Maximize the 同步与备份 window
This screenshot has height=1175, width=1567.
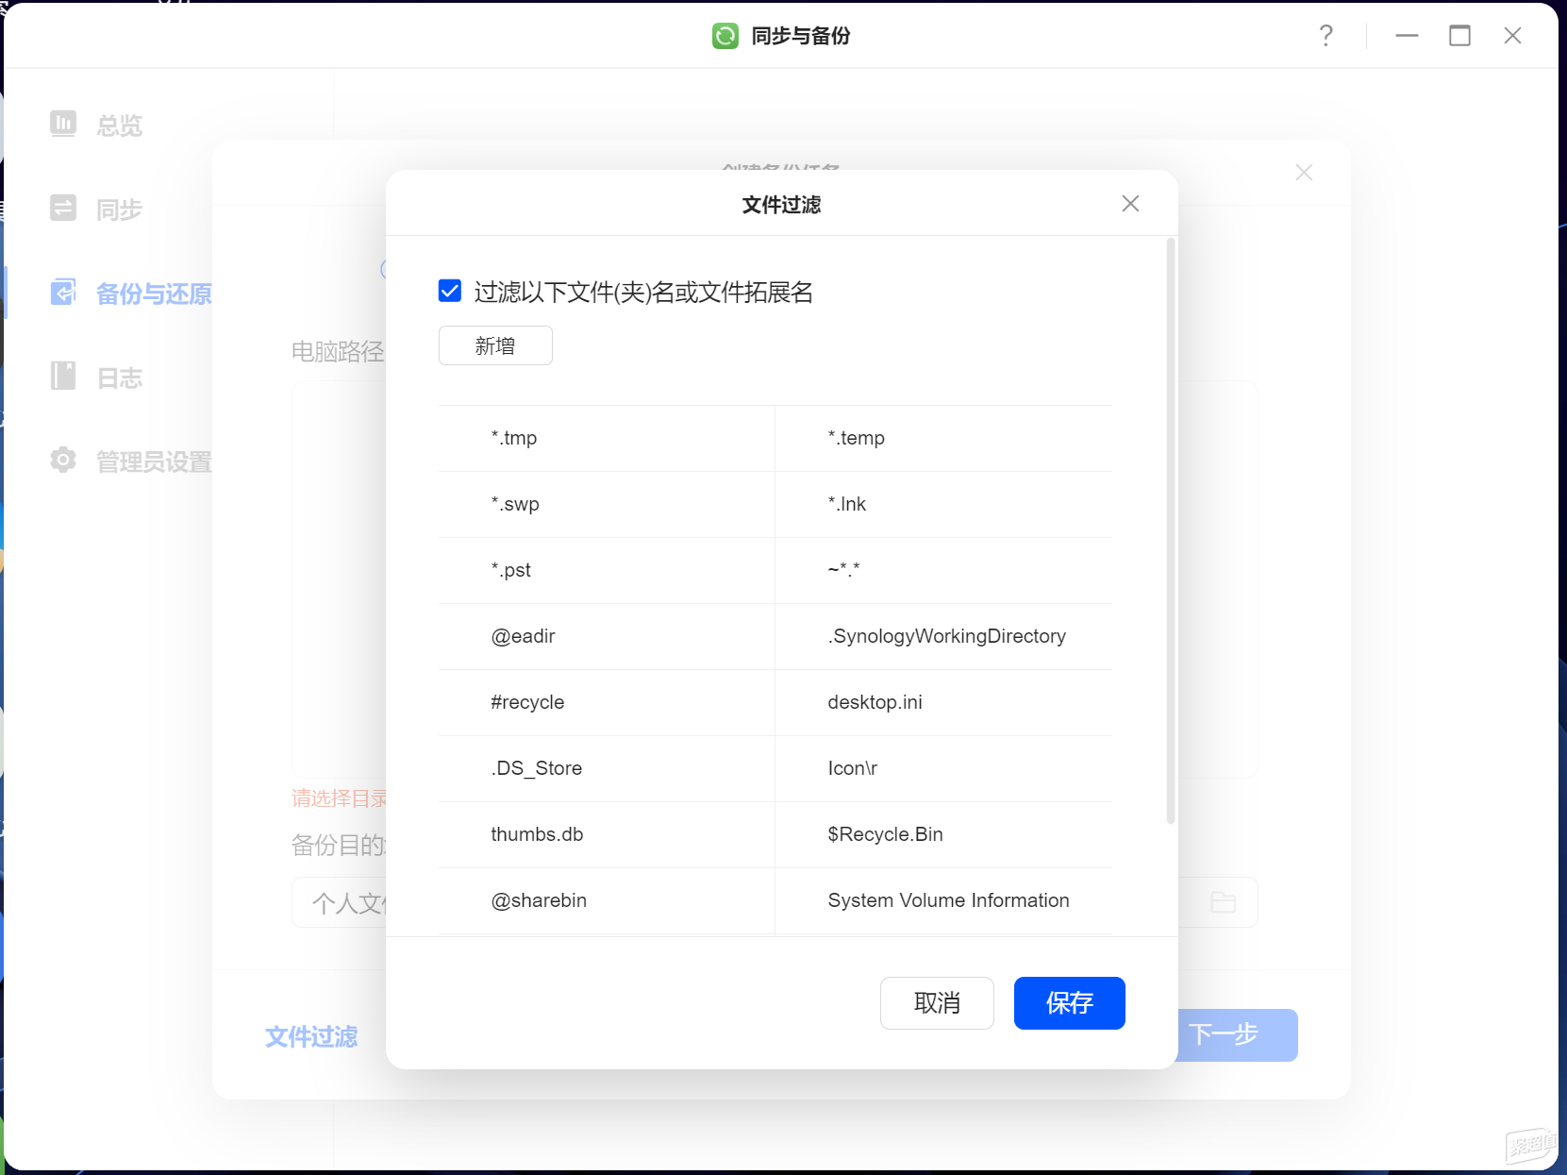pyautogui.click(x=1459, y=36)
